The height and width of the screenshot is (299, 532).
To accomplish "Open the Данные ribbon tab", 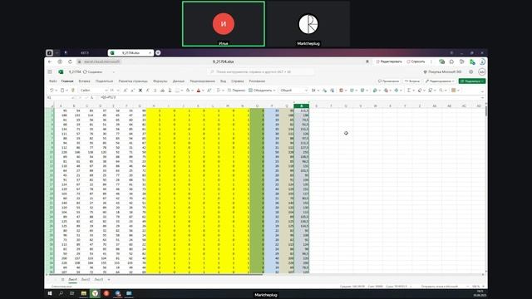I will (179, 81).
